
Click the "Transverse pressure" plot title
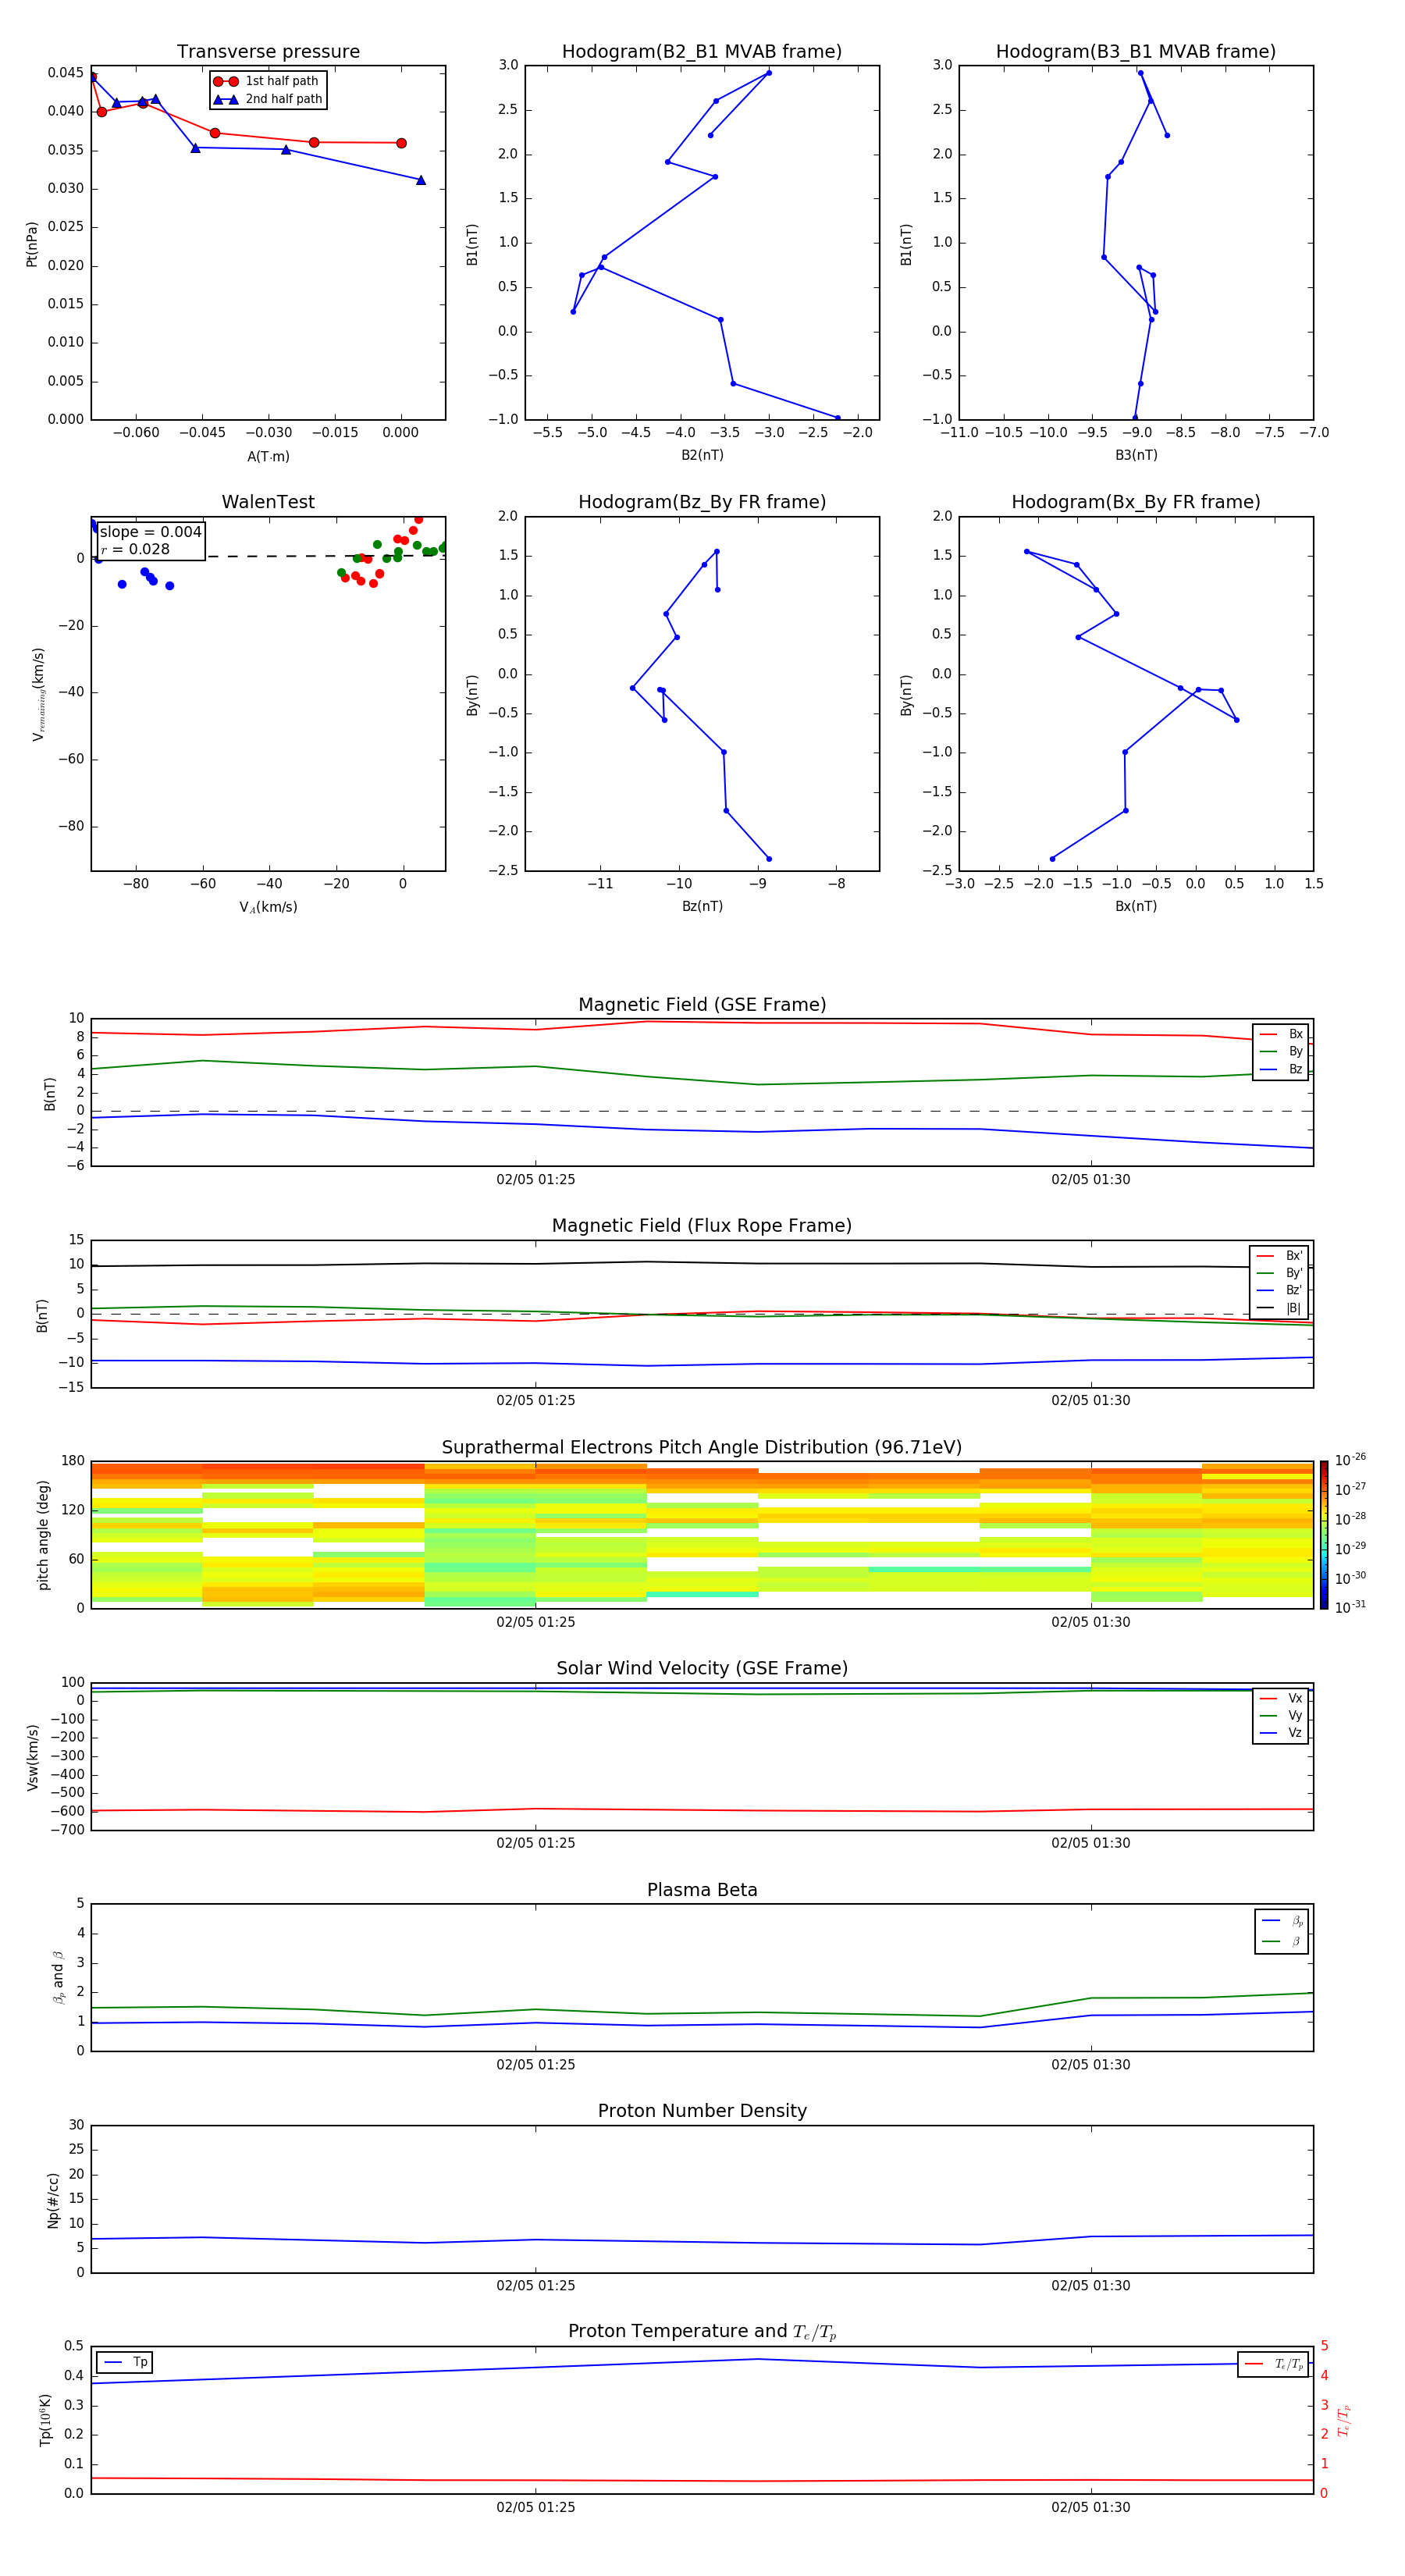268,52
